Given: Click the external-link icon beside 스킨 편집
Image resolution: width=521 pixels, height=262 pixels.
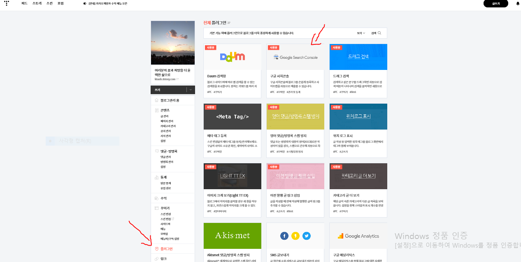Looking at the screenshot, I should pyautogui.click(x=172, y=219).
